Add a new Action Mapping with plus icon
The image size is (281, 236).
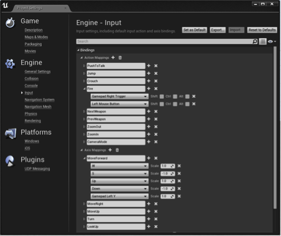point(113,58)
